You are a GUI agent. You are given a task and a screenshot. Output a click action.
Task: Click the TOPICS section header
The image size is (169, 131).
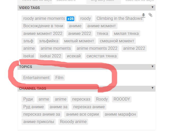pyautogui.click(x=86, y=67)
